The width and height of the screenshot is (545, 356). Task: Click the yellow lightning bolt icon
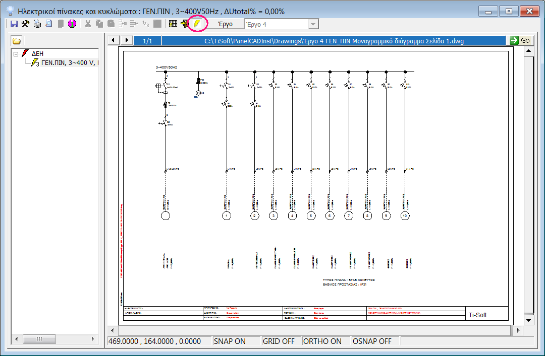click(x=197, y=24)
